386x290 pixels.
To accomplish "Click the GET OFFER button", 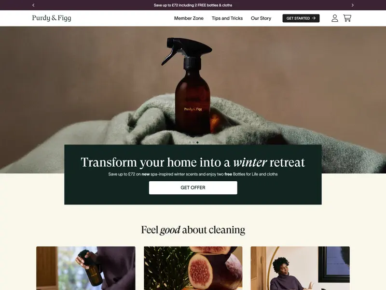I will click(193, 188).
